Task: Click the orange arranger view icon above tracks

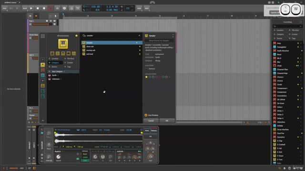Action: click(x=36, y=16)
